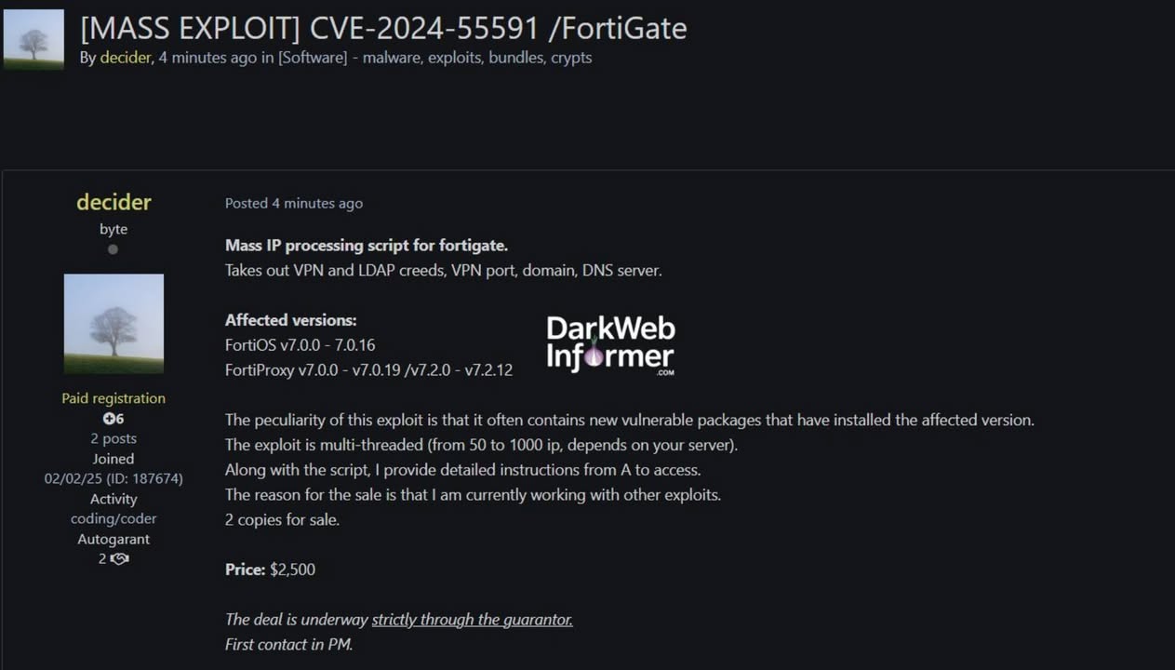The height and width of the screenshot is (670, 1175).
Task: Click the DarkWeb Informer logo
Action: coord(610,344)
